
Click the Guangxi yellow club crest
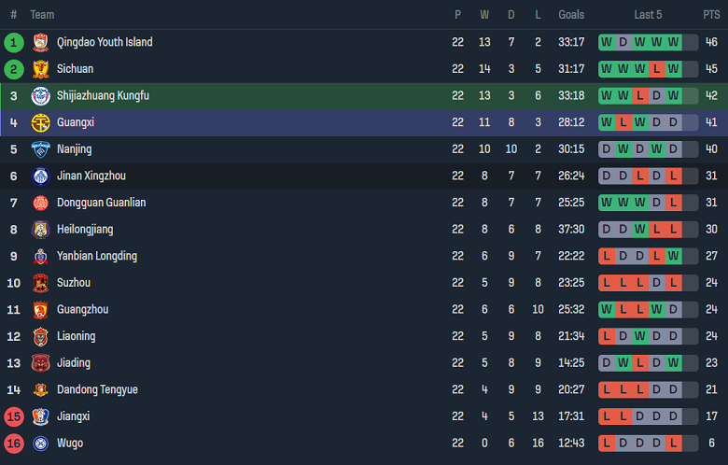(x=40, y=122)
